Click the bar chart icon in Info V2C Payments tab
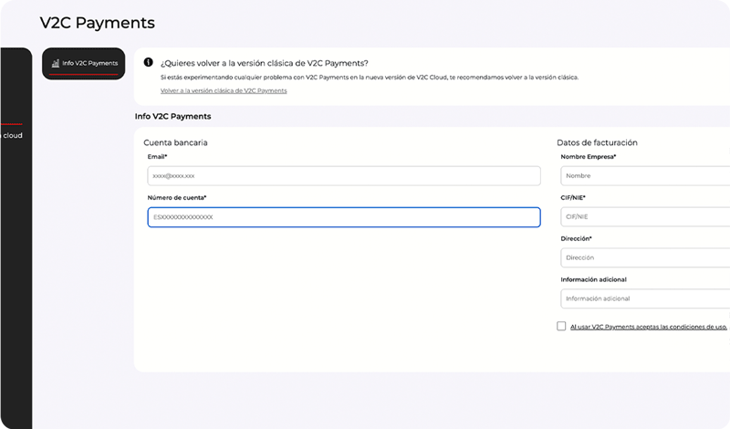The height and width of the screenshot is (429, 730). pyautogui.click(x=55, y=64)
